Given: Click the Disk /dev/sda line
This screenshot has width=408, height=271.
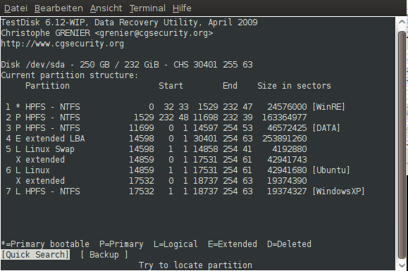Looking at the screenshot, I should tap(127, 65).
